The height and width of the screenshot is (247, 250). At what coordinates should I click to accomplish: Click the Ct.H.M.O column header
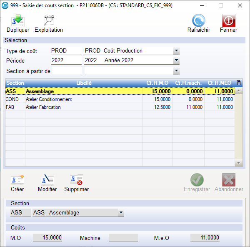(157, 83)
